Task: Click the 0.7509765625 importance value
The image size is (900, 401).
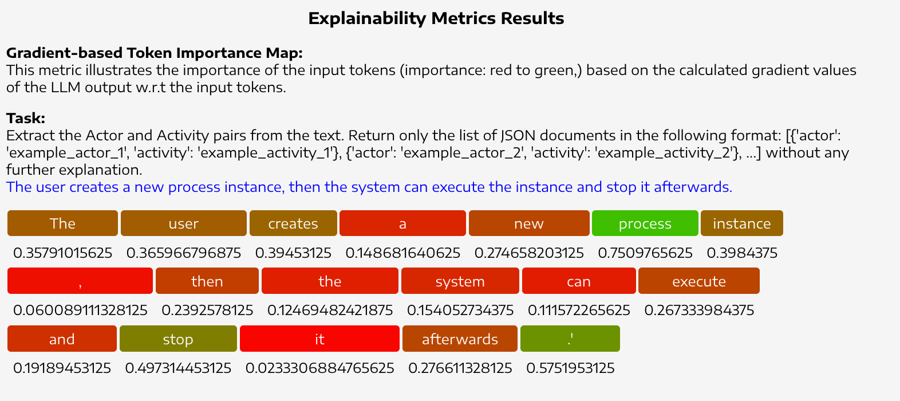Action: [645, 253]
